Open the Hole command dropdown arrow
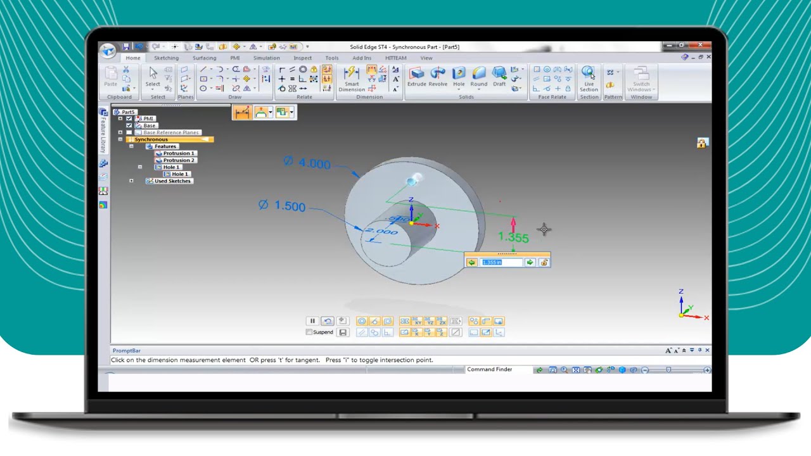The height and width of the screenshot is (456, 811). pos(459,89)
